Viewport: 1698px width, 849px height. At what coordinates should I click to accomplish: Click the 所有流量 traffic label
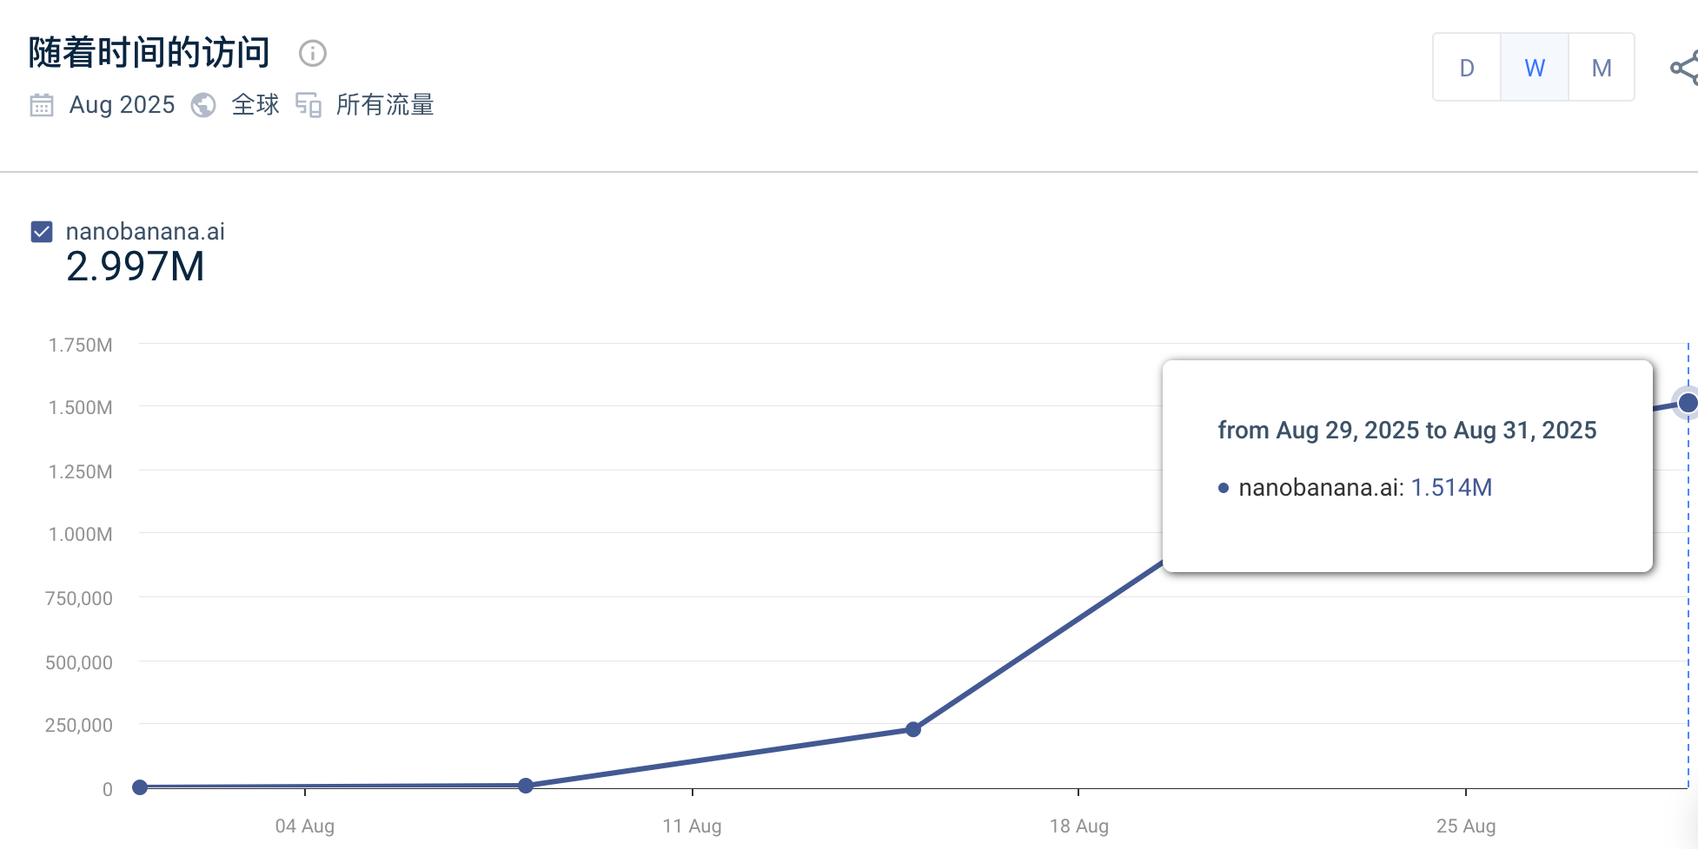[385, 105]
